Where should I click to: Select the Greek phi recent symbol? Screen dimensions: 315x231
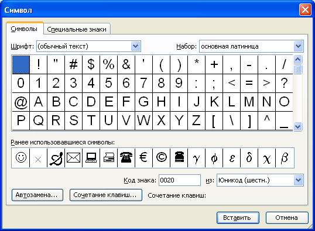coord(214,158)
